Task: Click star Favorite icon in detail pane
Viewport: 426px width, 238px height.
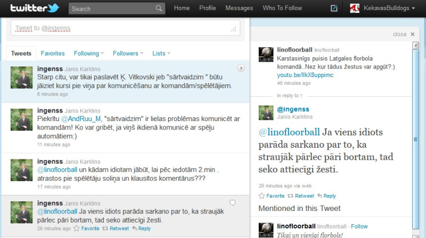Action: [x=261, y=195]
